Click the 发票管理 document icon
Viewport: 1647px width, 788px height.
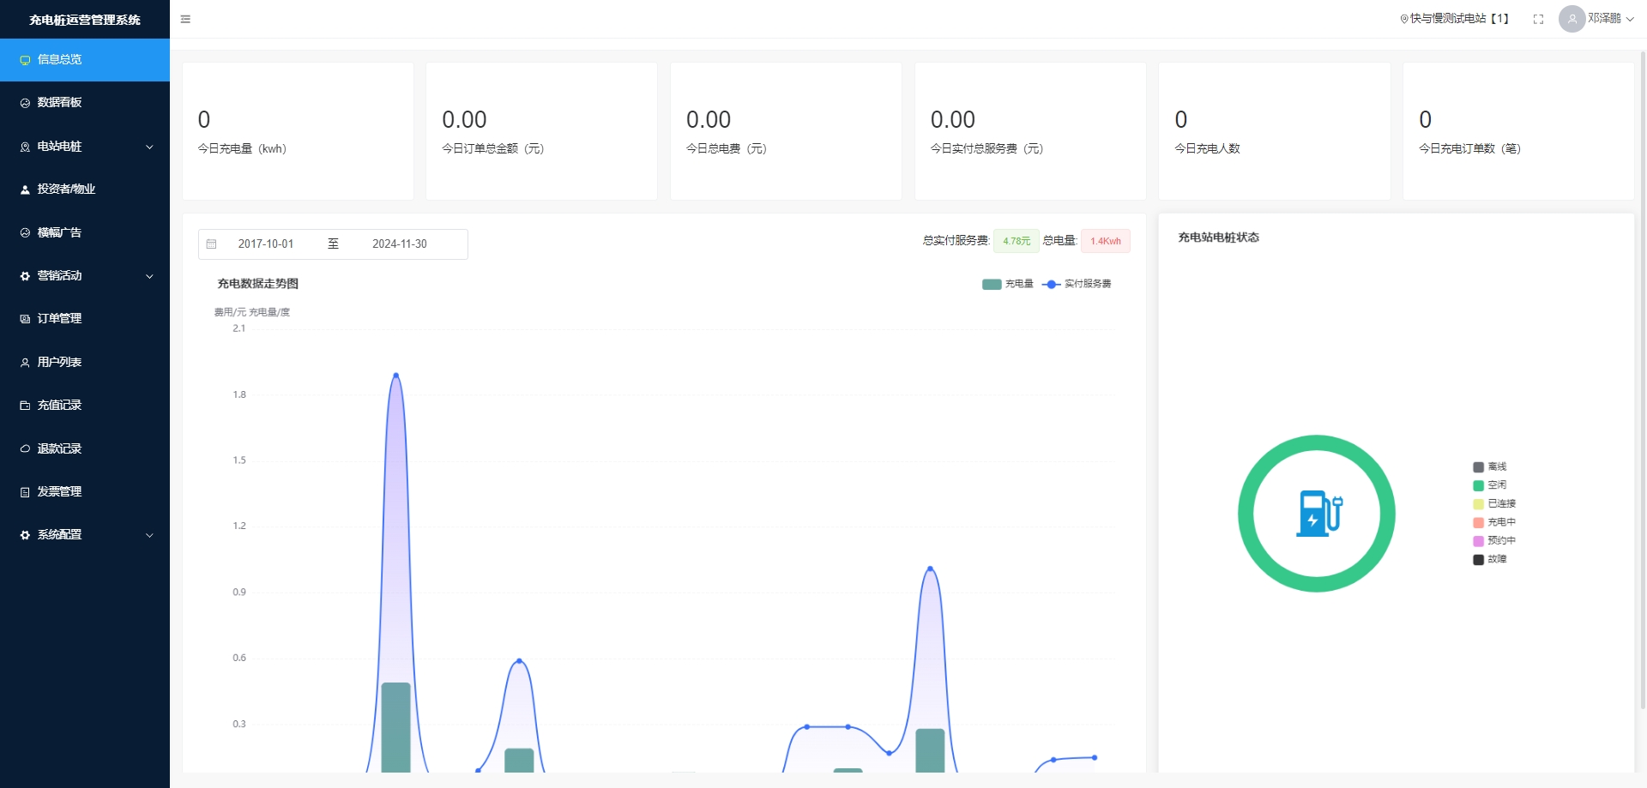(25, 492)
